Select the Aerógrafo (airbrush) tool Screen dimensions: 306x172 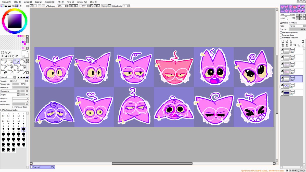11,61
